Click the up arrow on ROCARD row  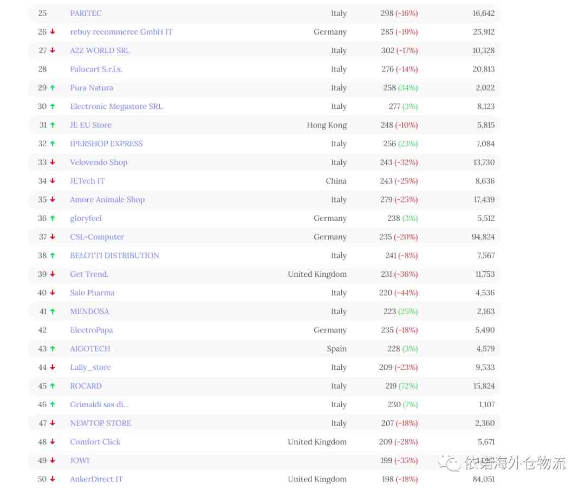coord(53,387)
